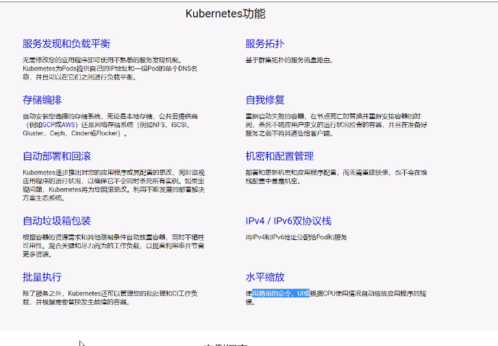Click the text Gluster, Ceph, Cinder或Flocker

click(71, 133)
